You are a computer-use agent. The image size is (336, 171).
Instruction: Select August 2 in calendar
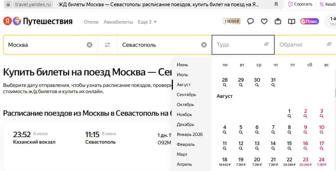306,113
